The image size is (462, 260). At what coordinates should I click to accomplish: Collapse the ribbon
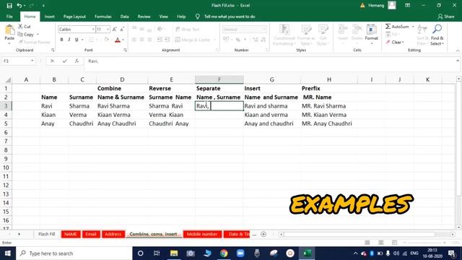tap(458, 51)
